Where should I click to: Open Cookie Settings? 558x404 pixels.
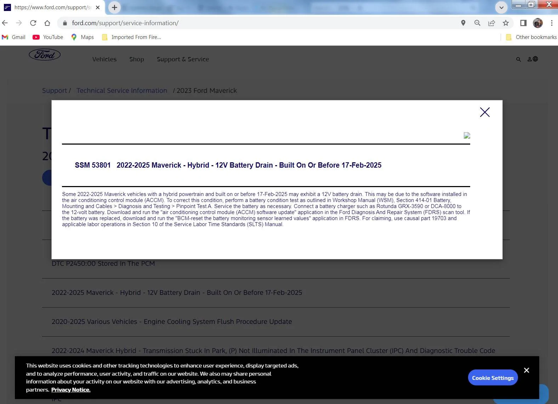point(493,378)
